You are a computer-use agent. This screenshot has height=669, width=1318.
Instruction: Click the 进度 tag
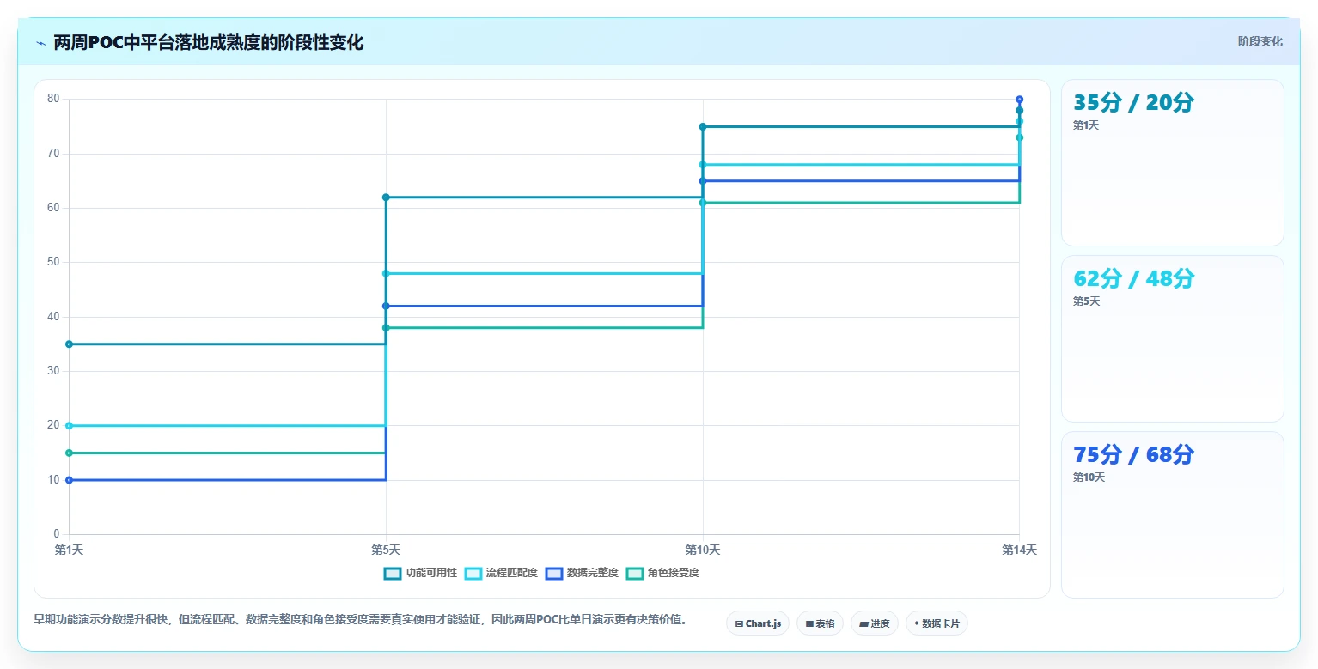pos(876,623)
